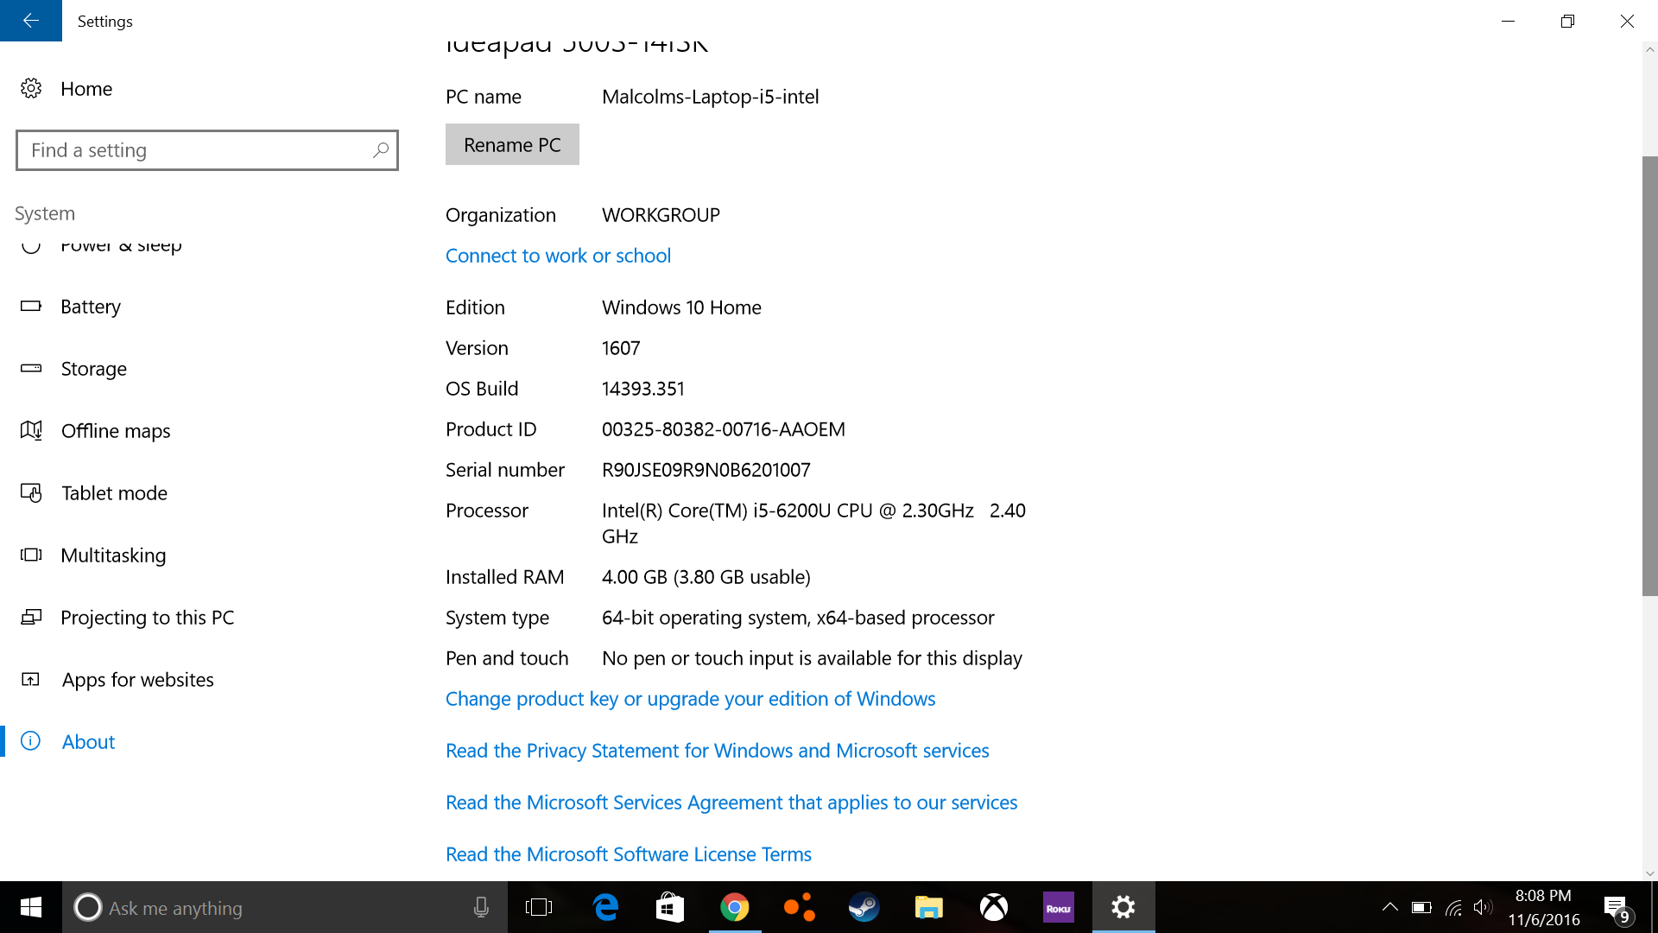Open Settings Home via the gear icon
Screen dimensions: 1658x933
tap(31, 88)
